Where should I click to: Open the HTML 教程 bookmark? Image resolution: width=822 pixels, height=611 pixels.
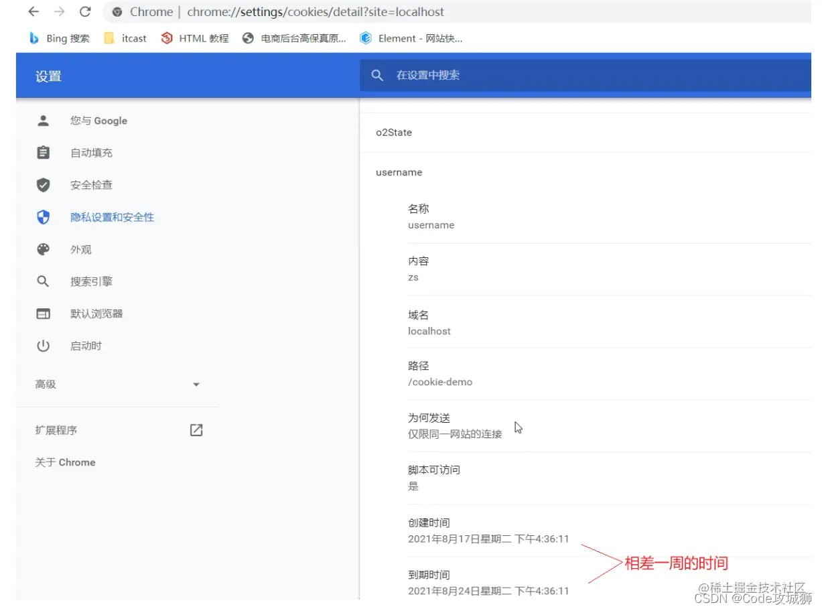[194, 38]
